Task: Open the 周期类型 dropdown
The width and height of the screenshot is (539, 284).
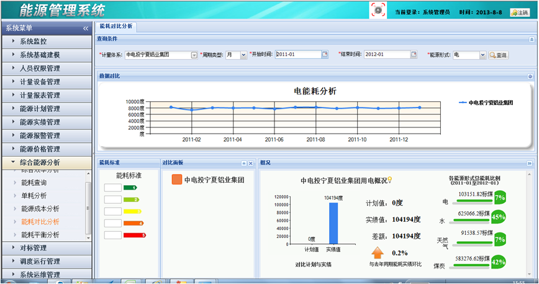Action: tap(243, 55)
